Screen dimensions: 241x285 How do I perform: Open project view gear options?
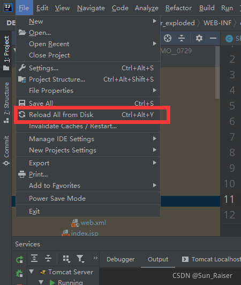point(199,38)
